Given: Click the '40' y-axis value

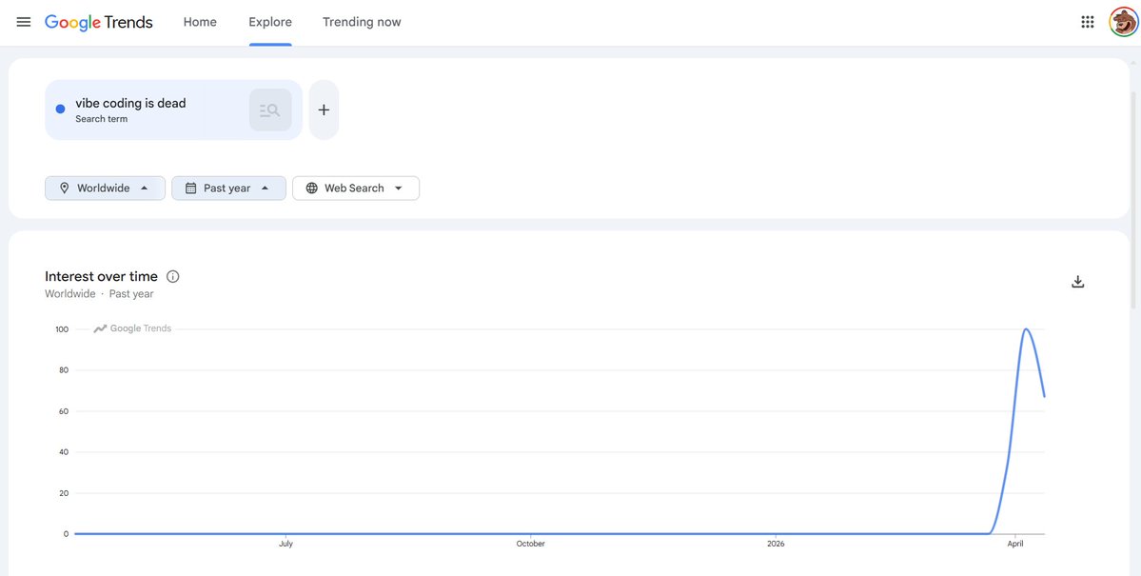Looking at the screenshot, I should pyautogui.click(x=64, y=452).
